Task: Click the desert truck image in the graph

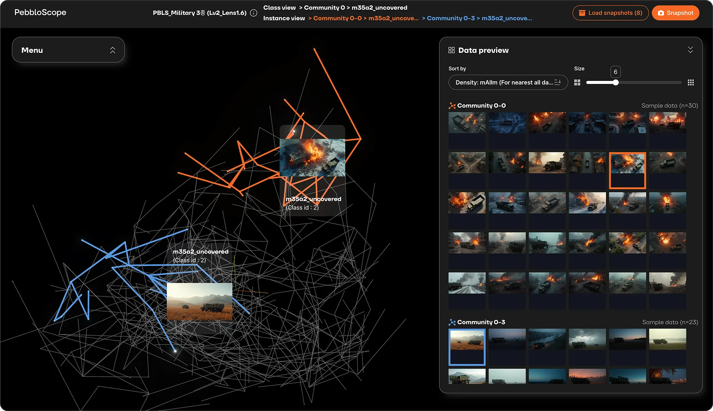Action: (200, 302)
